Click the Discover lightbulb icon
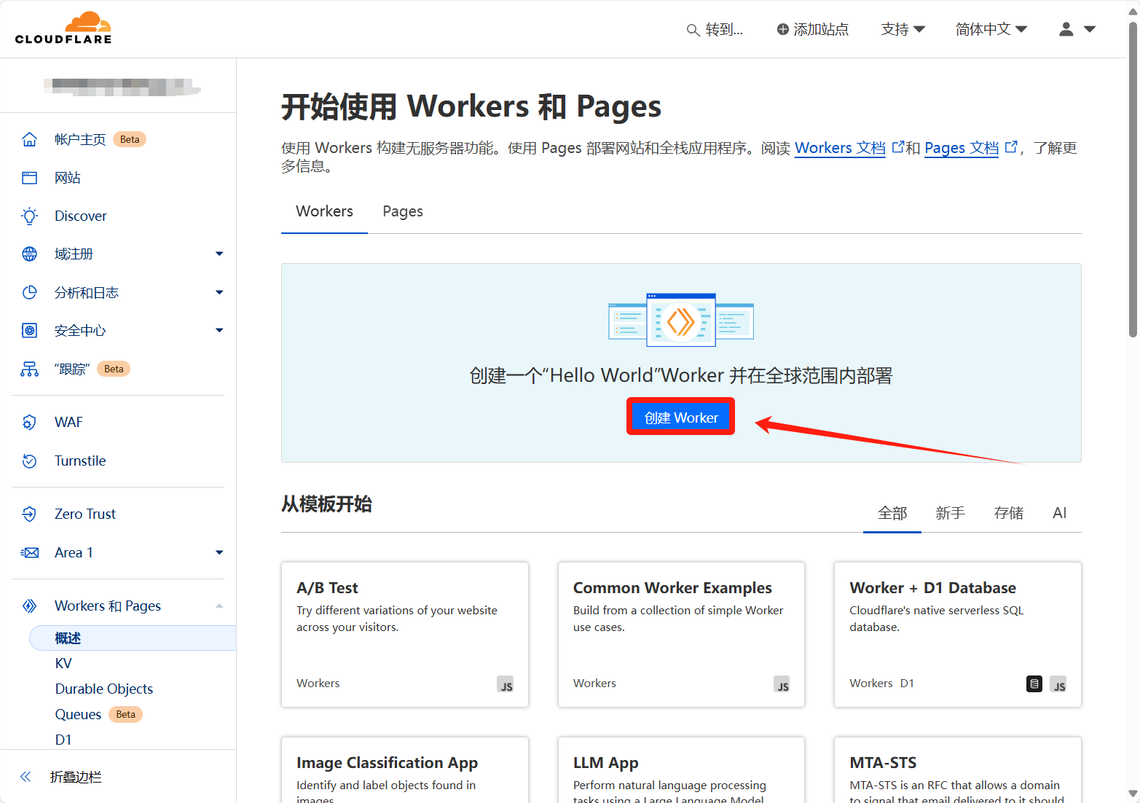 tap(29, 216)
